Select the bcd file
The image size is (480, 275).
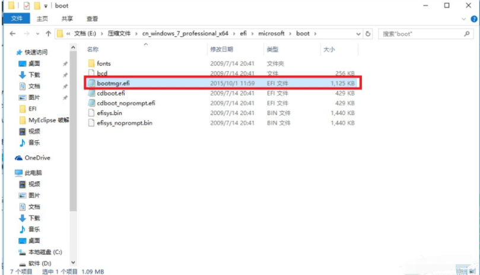(x=102, y=73)
